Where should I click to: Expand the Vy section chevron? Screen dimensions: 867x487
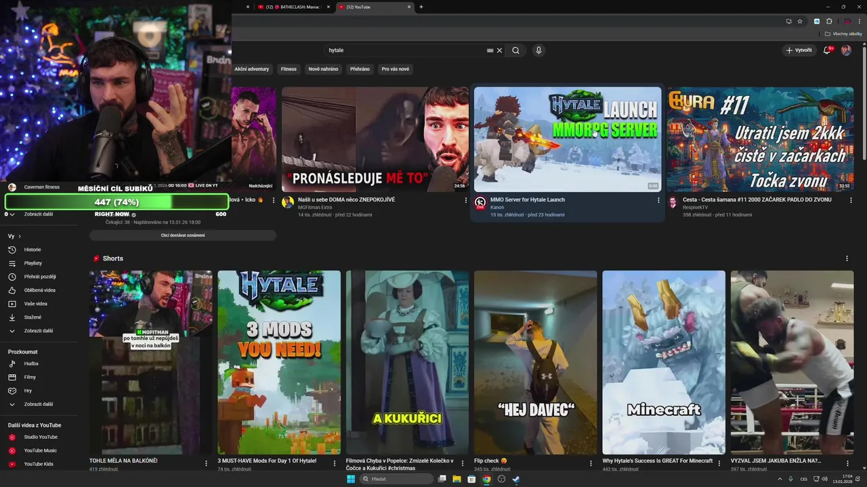(20, 236)
